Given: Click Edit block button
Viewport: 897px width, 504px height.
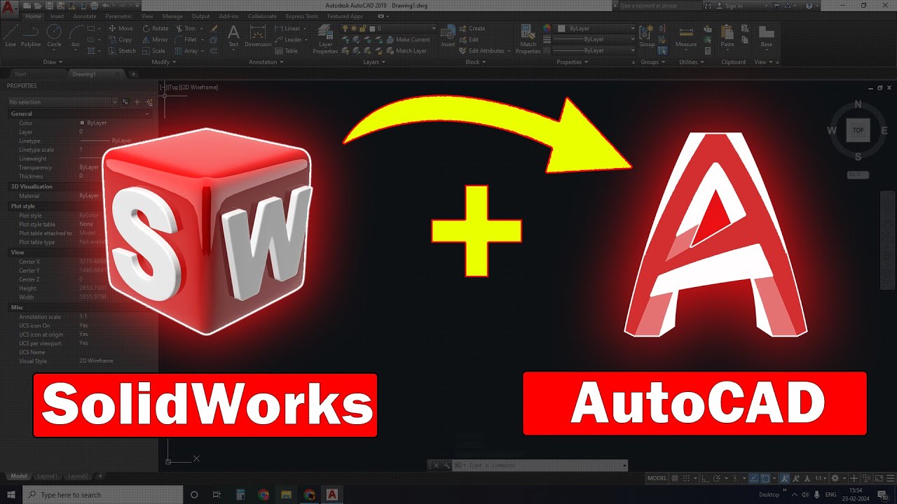Looking at the screenshot, I should click(x=469, y=40).
